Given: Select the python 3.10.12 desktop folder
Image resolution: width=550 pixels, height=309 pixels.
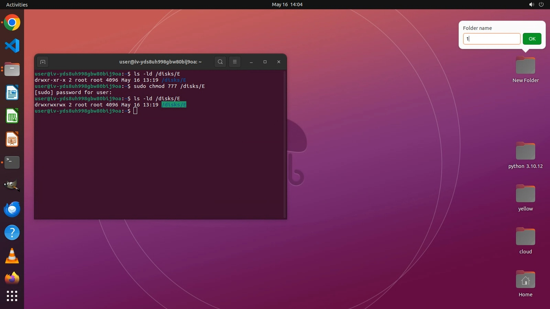Looking at the screenshot, I should [x=525, y=151].
